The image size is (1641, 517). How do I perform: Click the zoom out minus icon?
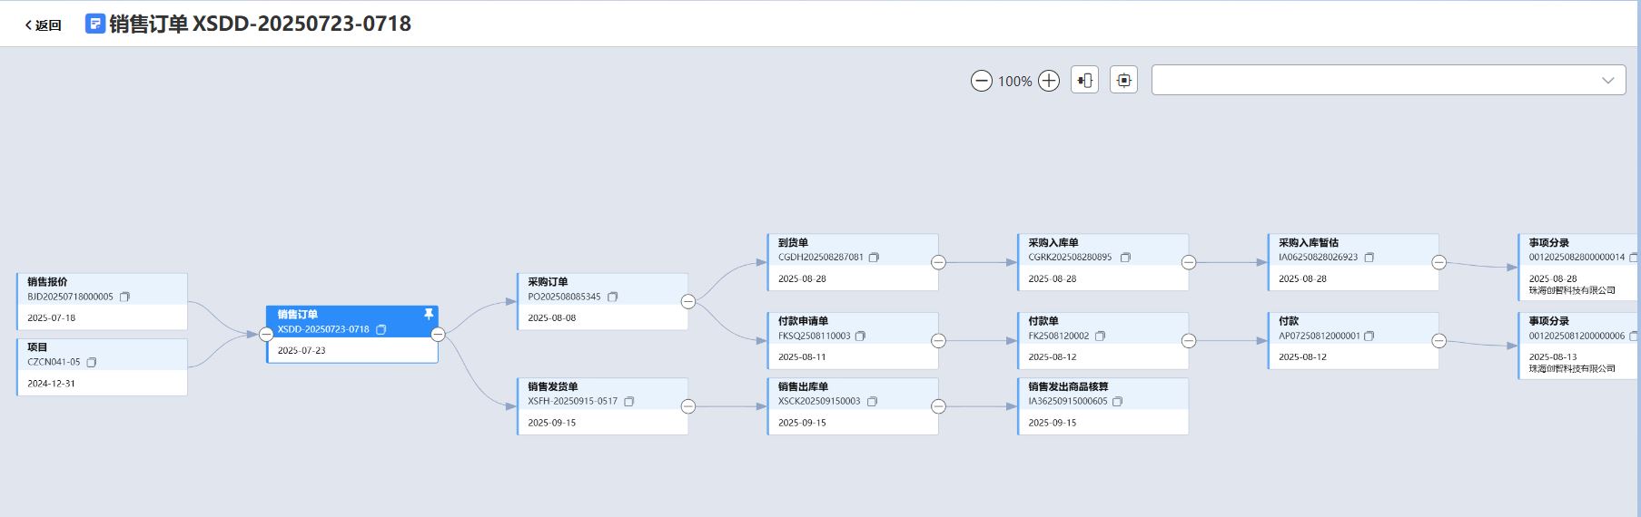981,81
